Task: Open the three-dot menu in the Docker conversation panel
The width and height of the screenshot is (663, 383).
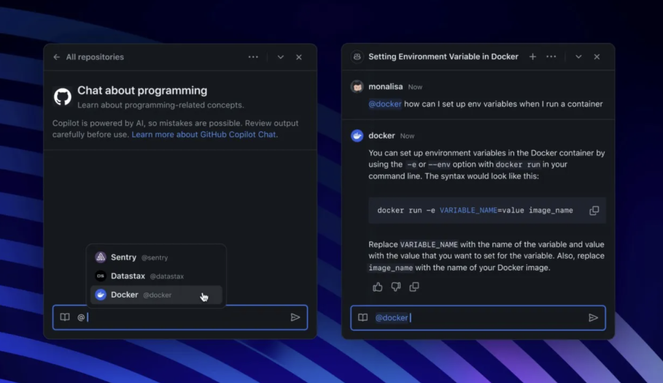Action: [551, 56]
